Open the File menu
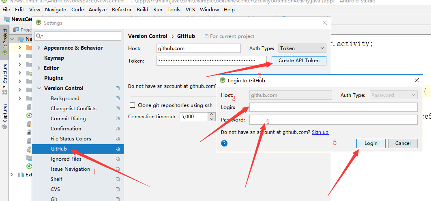Screen dimensions: 431x201 6,10
